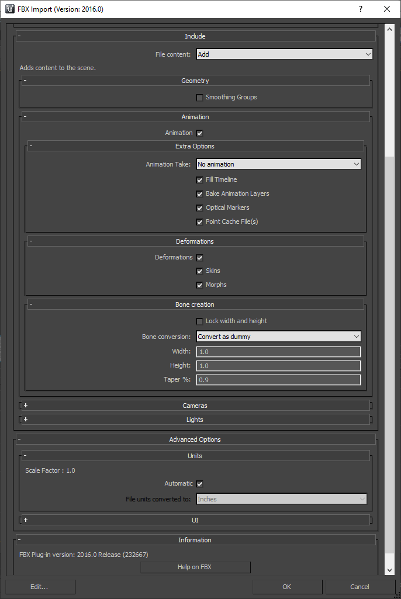Toggle Optical Markers checkbox
The width and height of the screenshot is (401, 599).
(x=199, y=208)
